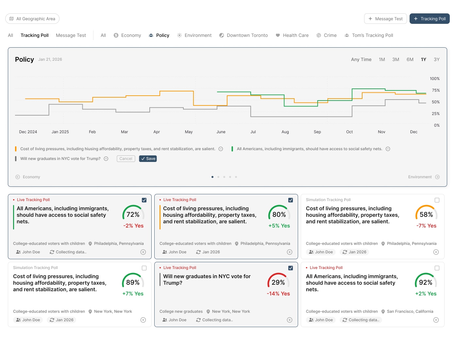
Task: Click New York location on 29% card
Action: [228, 311]
